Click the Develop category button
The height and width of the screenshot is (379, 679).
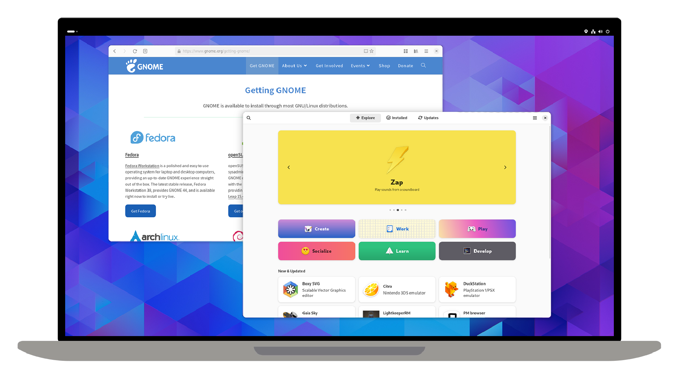pos(477,251)
